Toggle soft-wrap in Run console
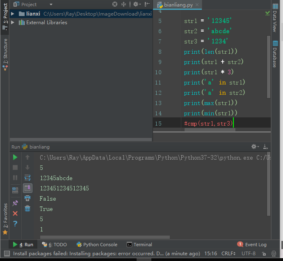Screen dimensions: 283x261 tap(27, 178)
